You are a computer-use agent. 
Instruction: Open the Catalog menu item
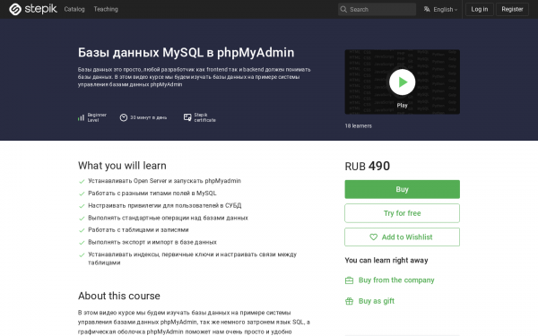click(74, 9)
